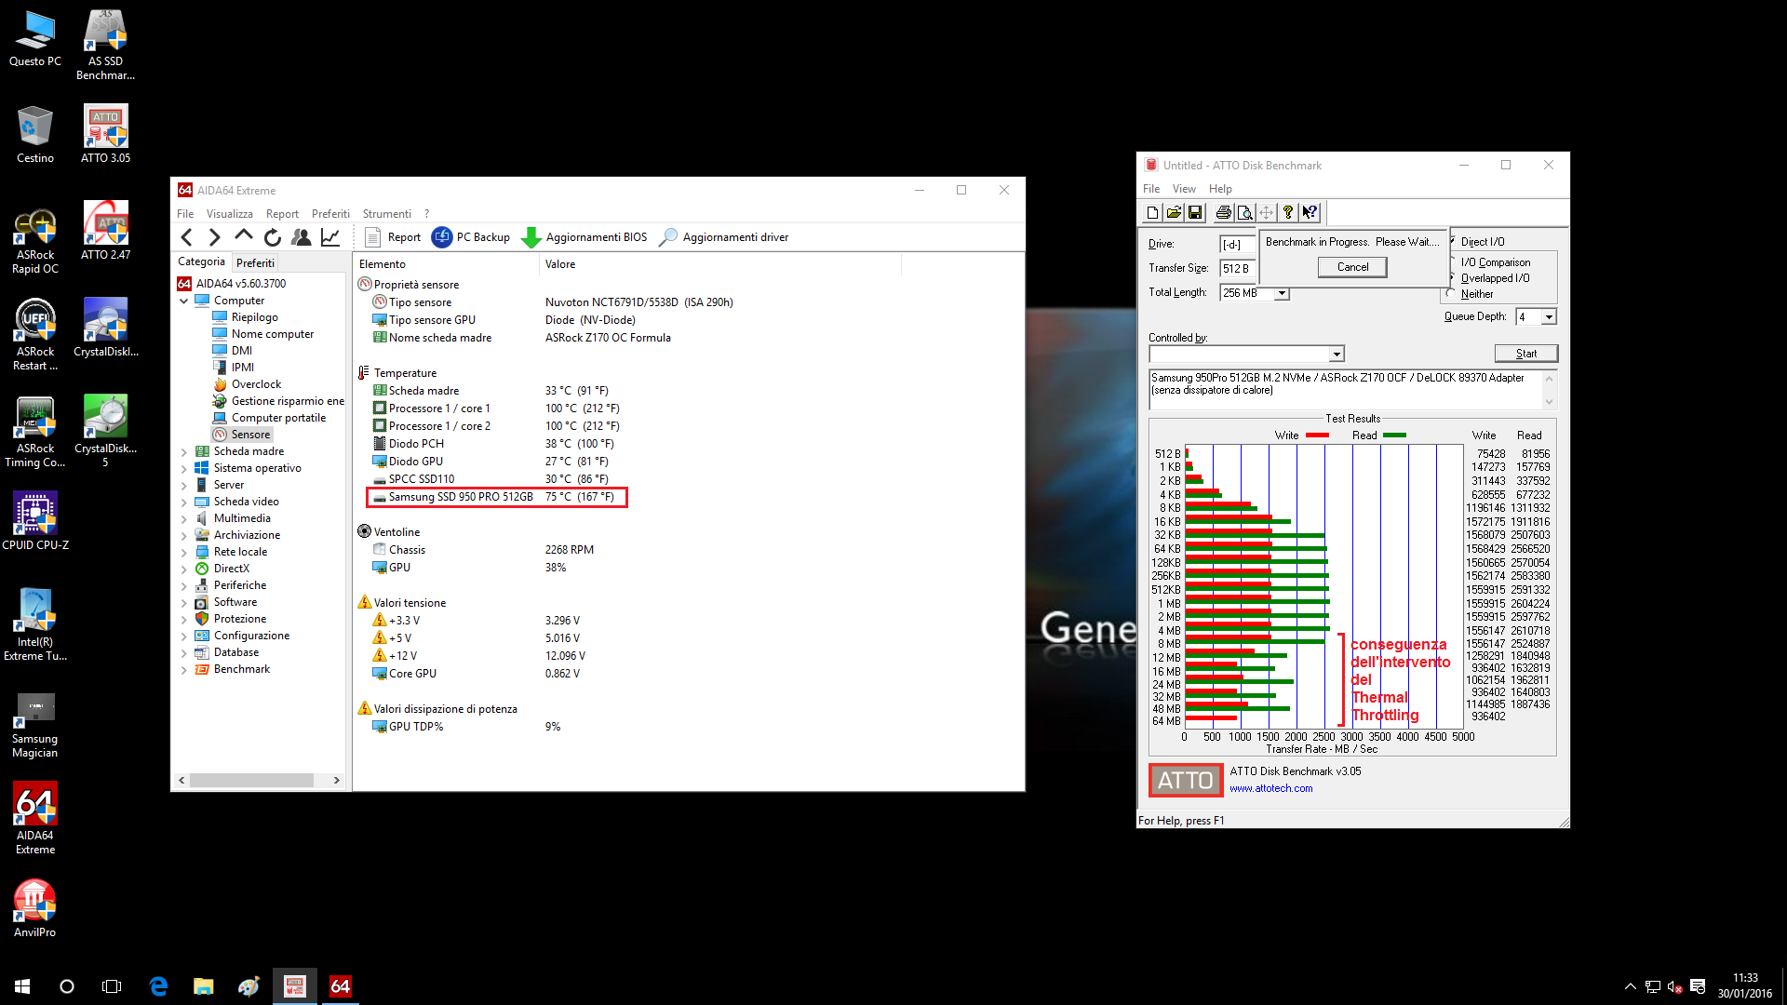The height and width of the screenshot is (1005, 1787).
Task: Expand the Multimedia tree node
Action: [183, 518]
